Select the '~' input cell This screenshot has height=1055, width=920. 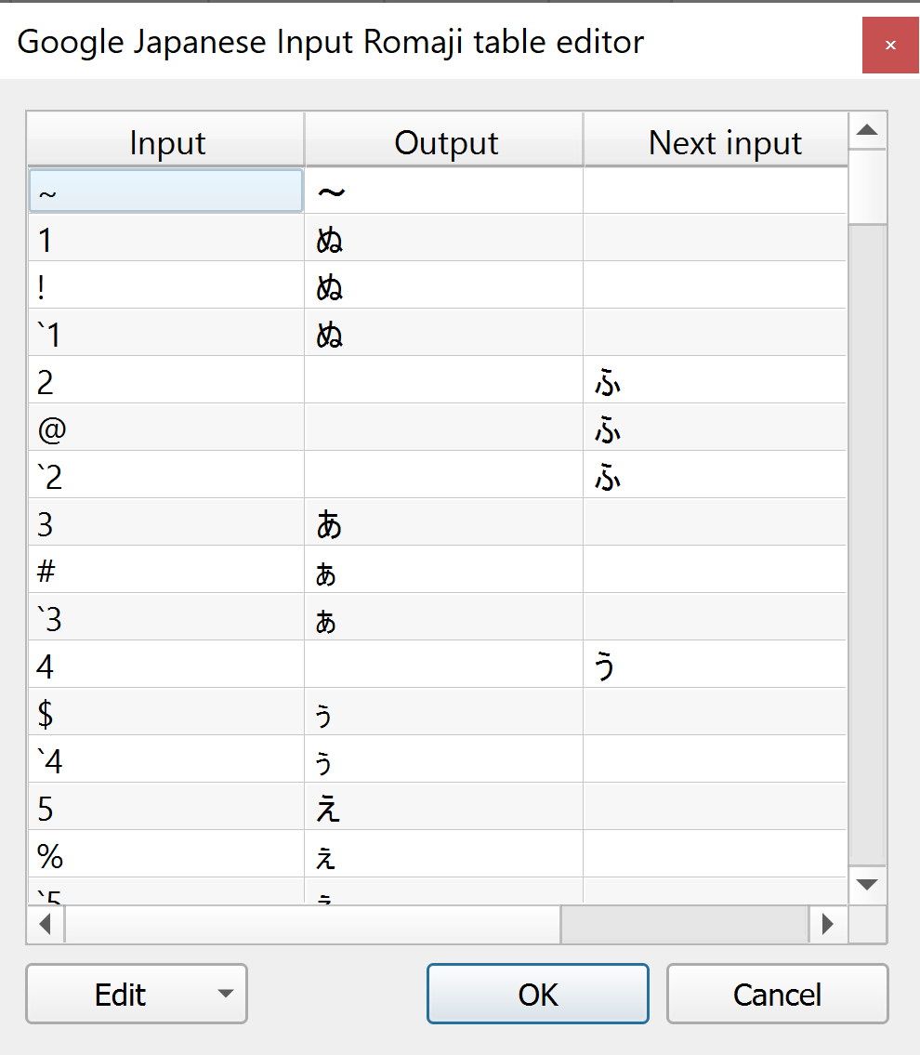pyautogui.click(x=166, y=191)
